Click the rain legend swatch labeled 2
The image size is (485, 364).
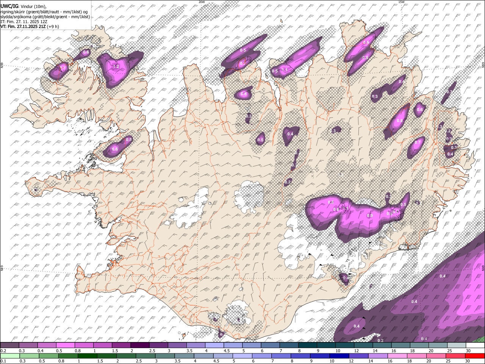click(126, 356)
